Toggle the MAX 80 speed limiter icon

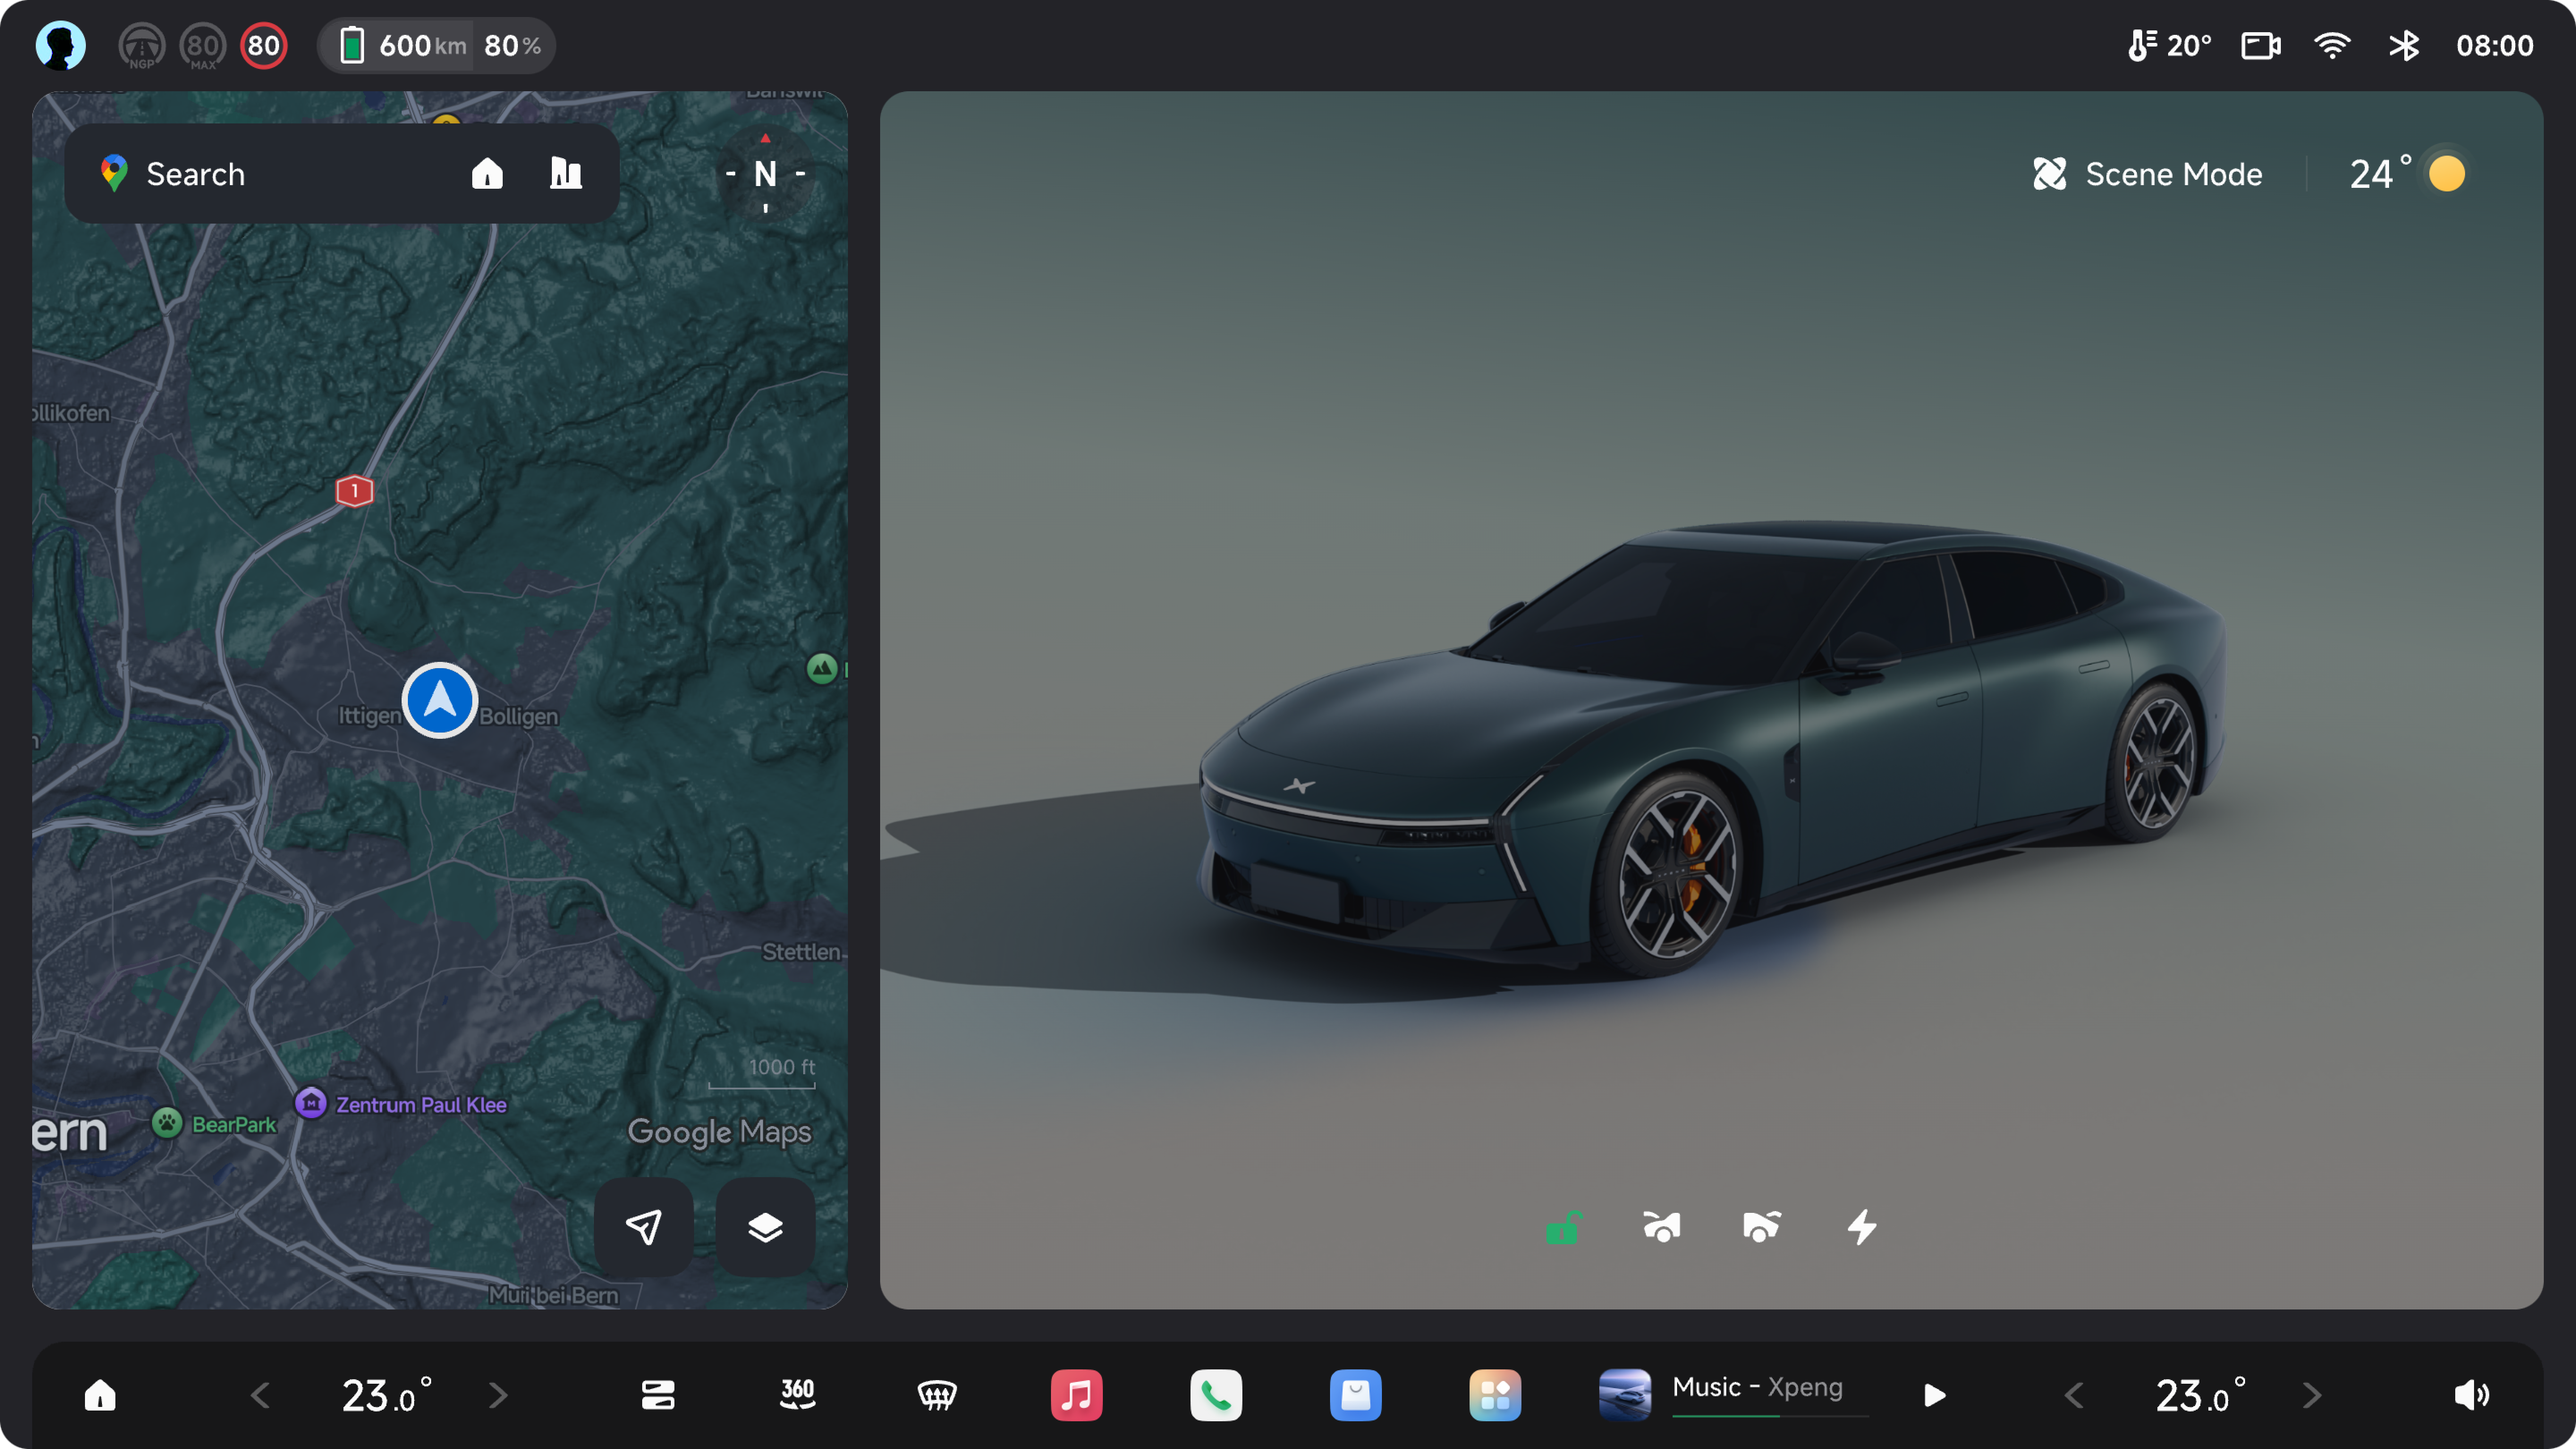pyautogui.click(x=203, y=46)
